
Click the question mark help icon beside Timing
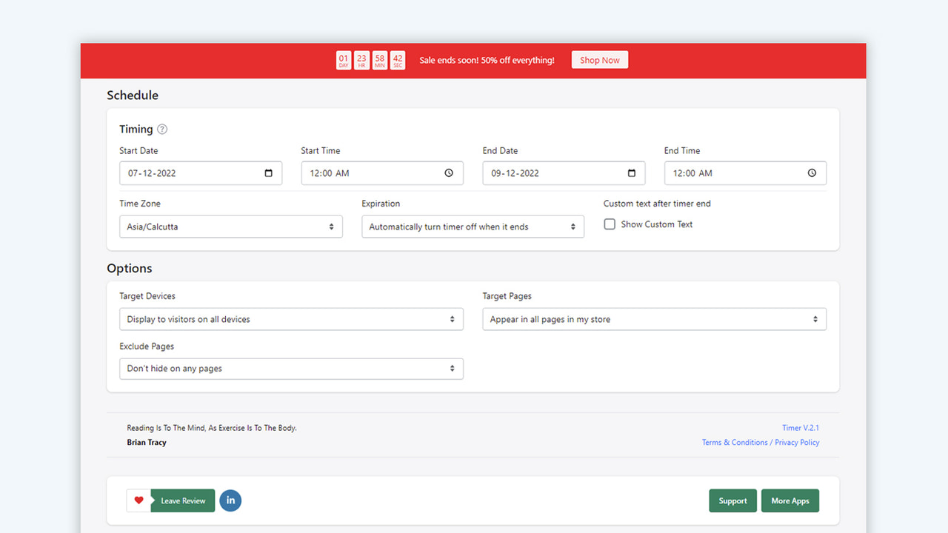click(x=162, y=129)
